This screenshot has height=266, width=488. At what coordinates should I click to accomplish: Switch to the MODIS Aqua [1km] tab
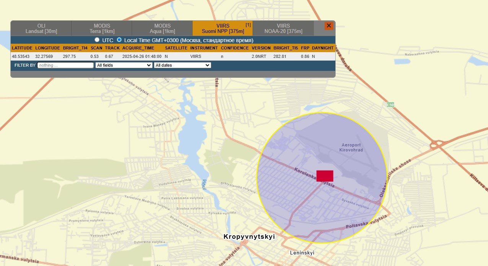(162, 28)
